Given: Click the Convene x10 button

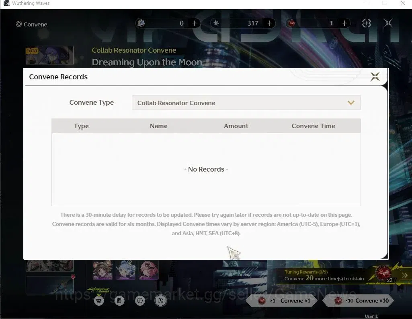Looking at the screenshot, I should [359, 300].
